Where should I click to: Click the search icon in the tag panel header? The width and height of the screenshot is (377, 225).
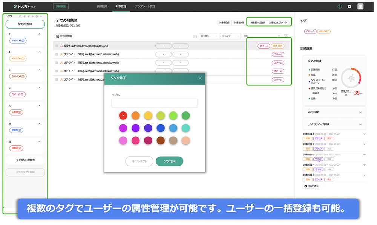tap(20, 17)
